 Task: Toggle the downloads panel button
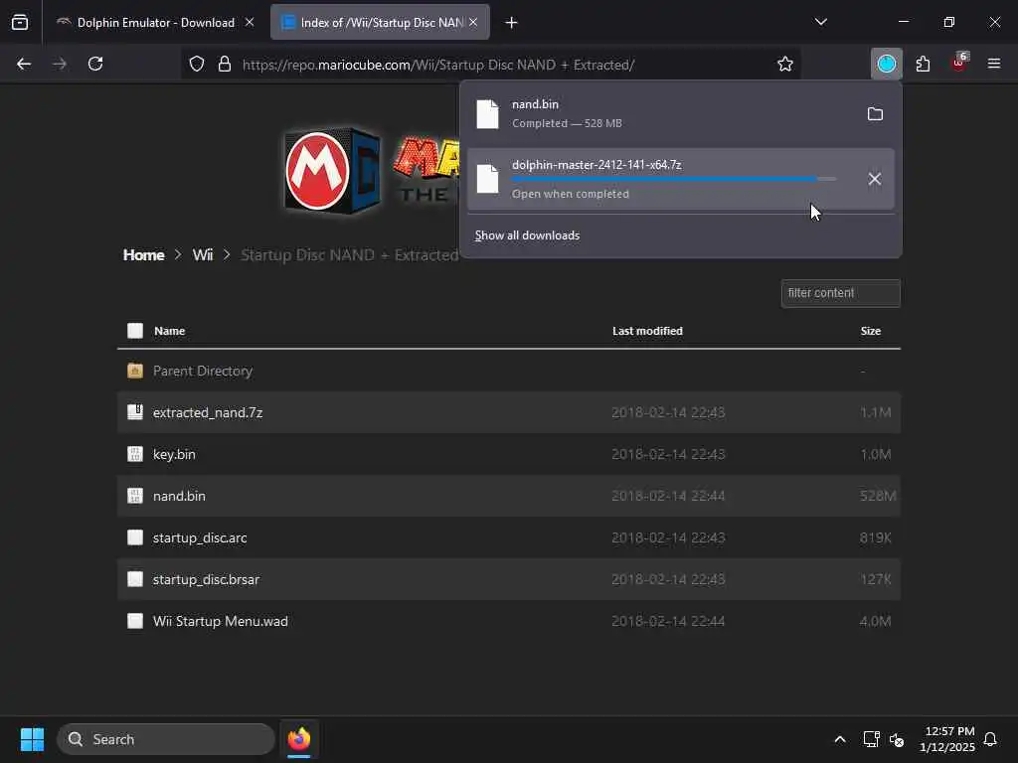[x=886, y=64]
